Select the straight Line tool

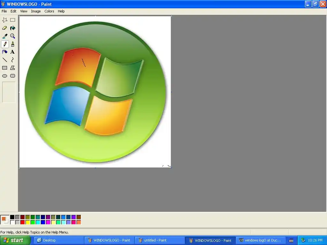(4, 60)
